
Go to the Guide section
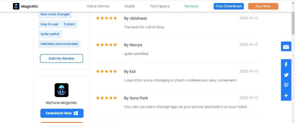pyautogui.click(x=129, y=6)
